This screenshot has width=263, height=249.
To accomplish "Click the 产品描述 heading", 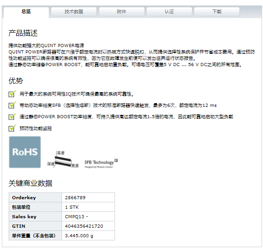I will pos(23,33).
